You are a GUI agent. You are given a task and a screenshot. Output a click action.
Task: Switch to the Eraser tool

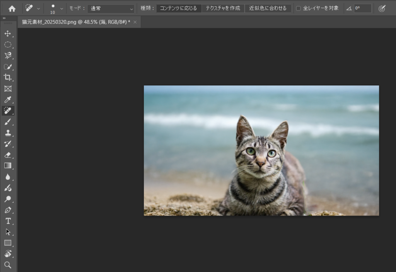(x=8, y=155)
